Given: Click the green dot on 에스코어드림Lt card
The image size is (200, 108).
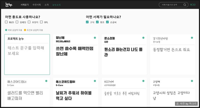Looking at the screenshot, I should pos(46,81).
